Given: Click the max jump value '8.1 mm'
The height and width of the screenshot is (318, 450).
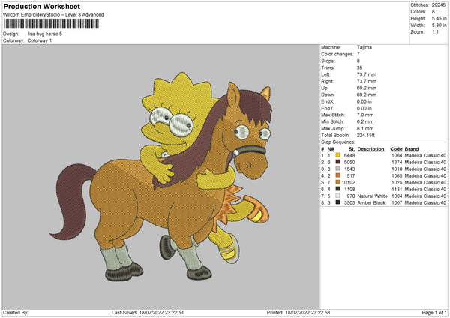Looking at the screenshot, I should click(365, 128).
